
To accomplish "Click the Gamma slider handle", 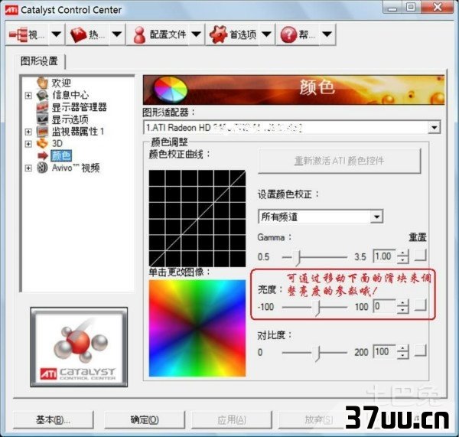I will [298, 258].
